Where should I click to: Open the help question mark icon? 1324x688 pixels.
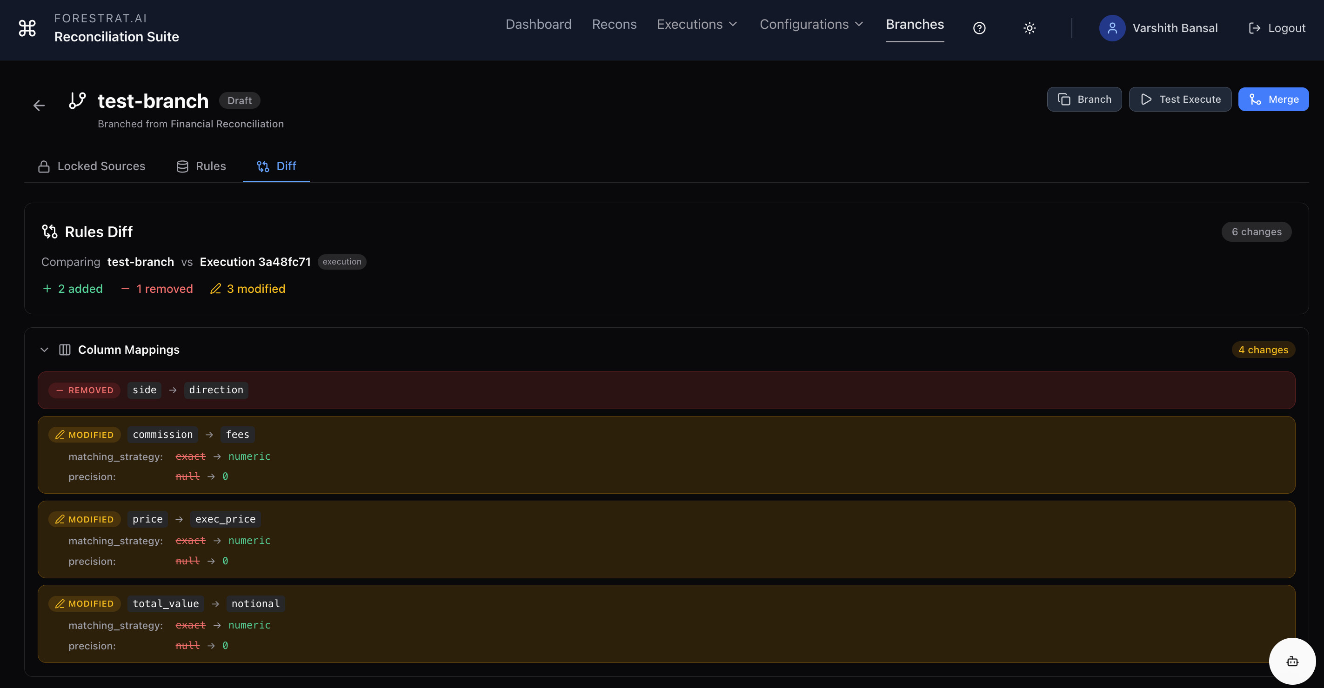click(x=979, y=28)
